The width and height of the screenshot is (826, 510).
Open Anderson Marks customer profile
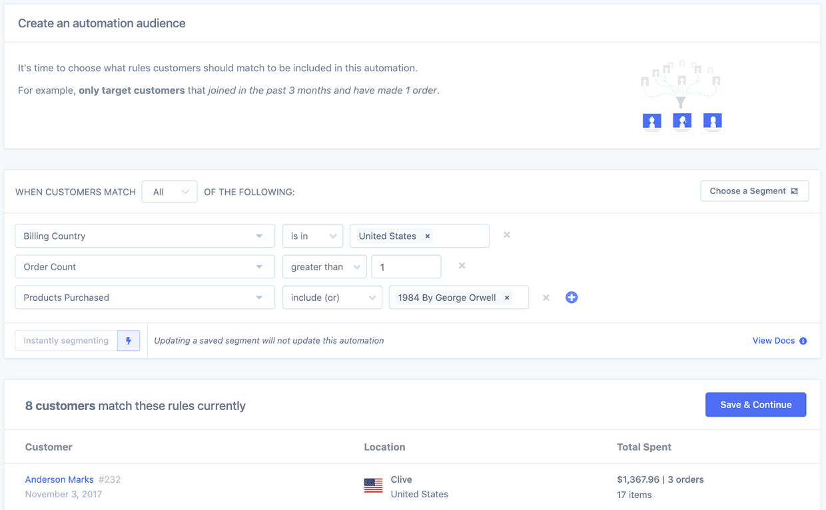[59, 479]
